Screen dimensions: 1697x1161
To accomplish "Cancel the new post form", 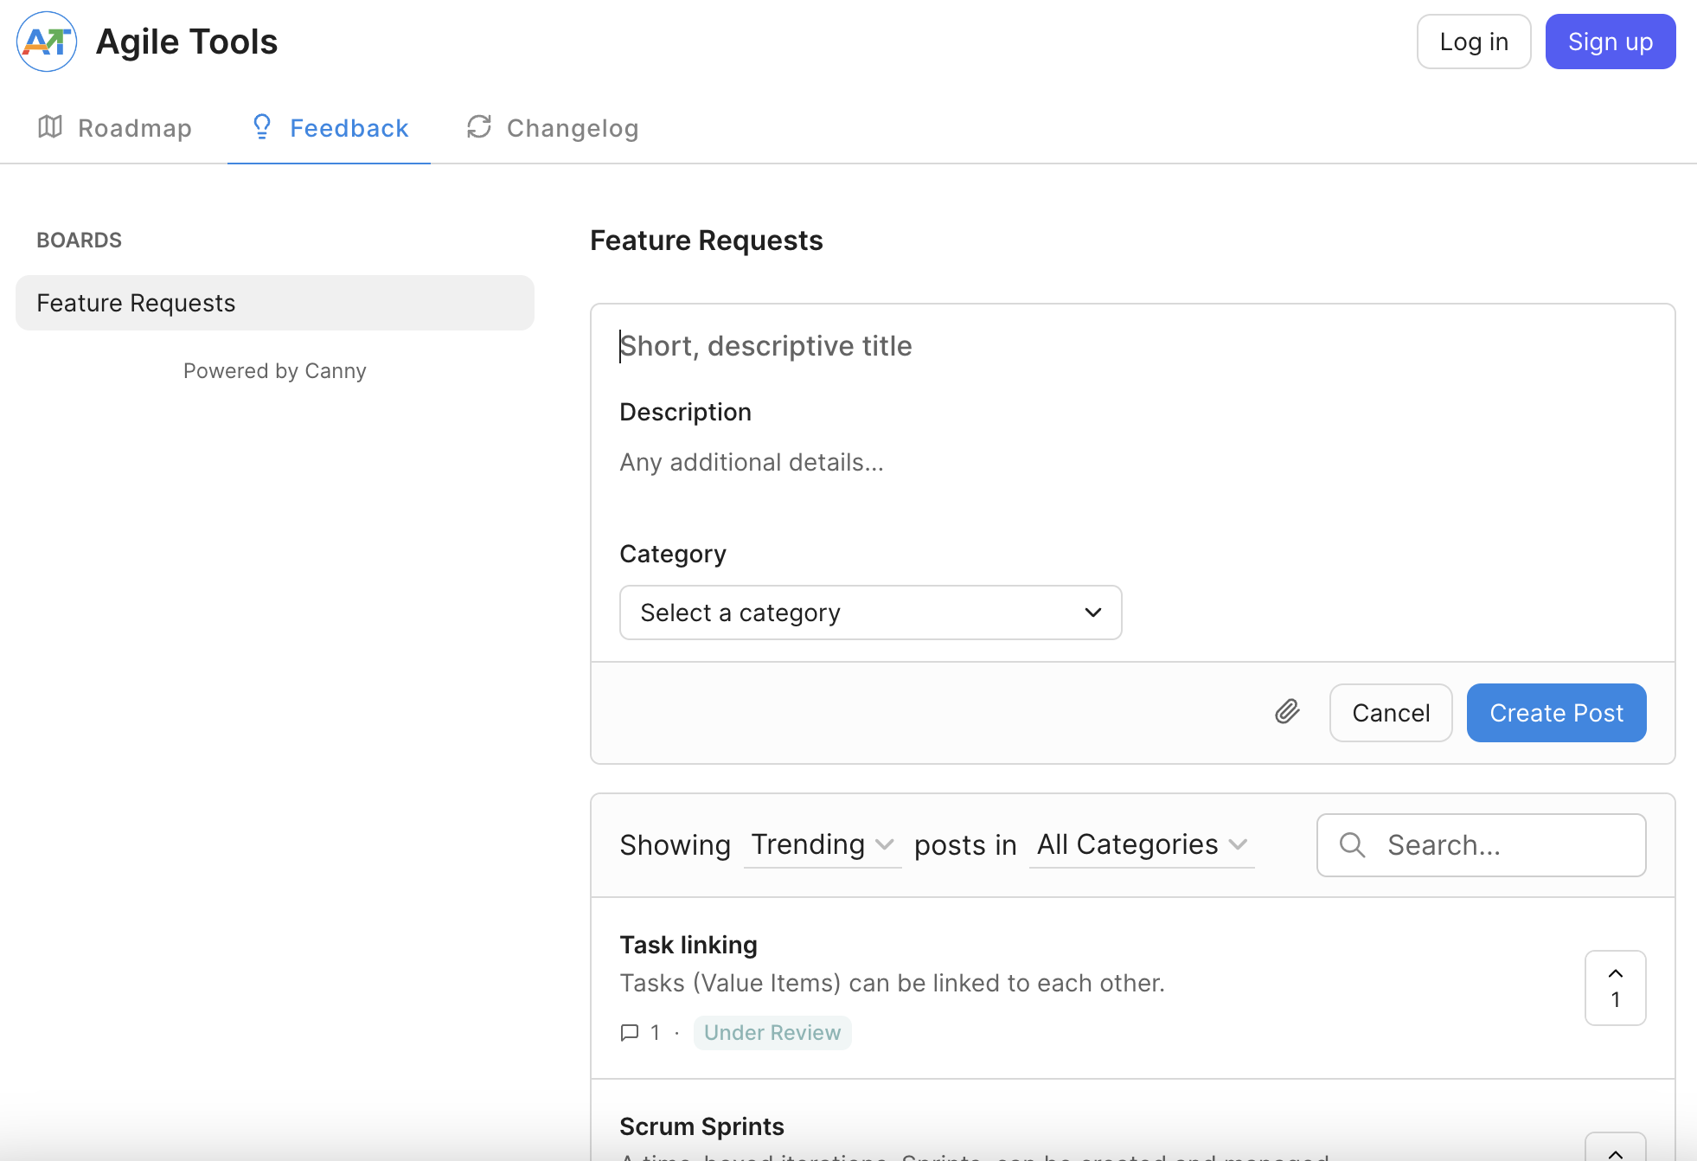I will click(1391, 713).
